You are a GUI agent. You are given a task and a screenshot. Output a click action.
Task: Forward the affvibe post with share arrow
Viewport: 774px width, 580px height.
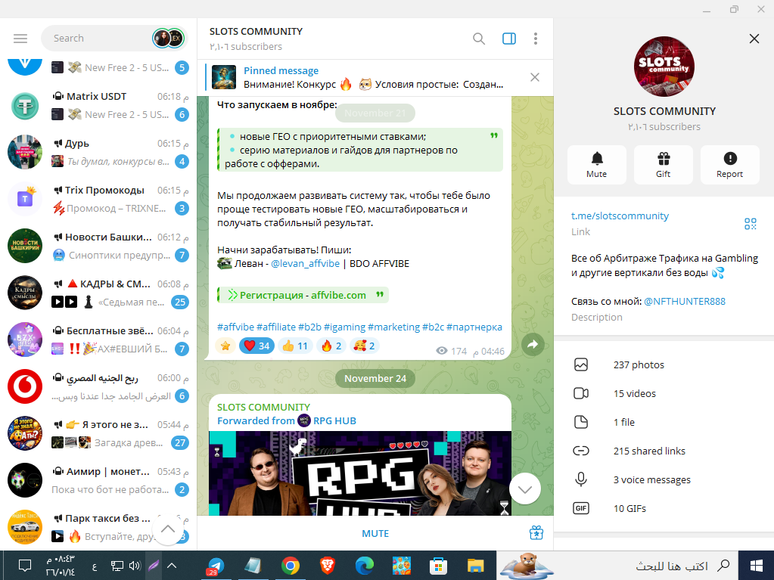click(x=533, y=345)
